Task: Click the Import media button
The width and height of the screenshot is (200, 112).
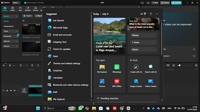Action: (27, 16)
